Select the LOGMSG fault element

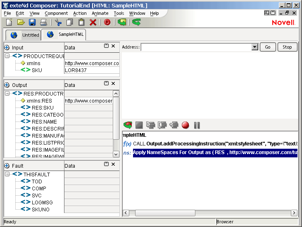[42, 202]
